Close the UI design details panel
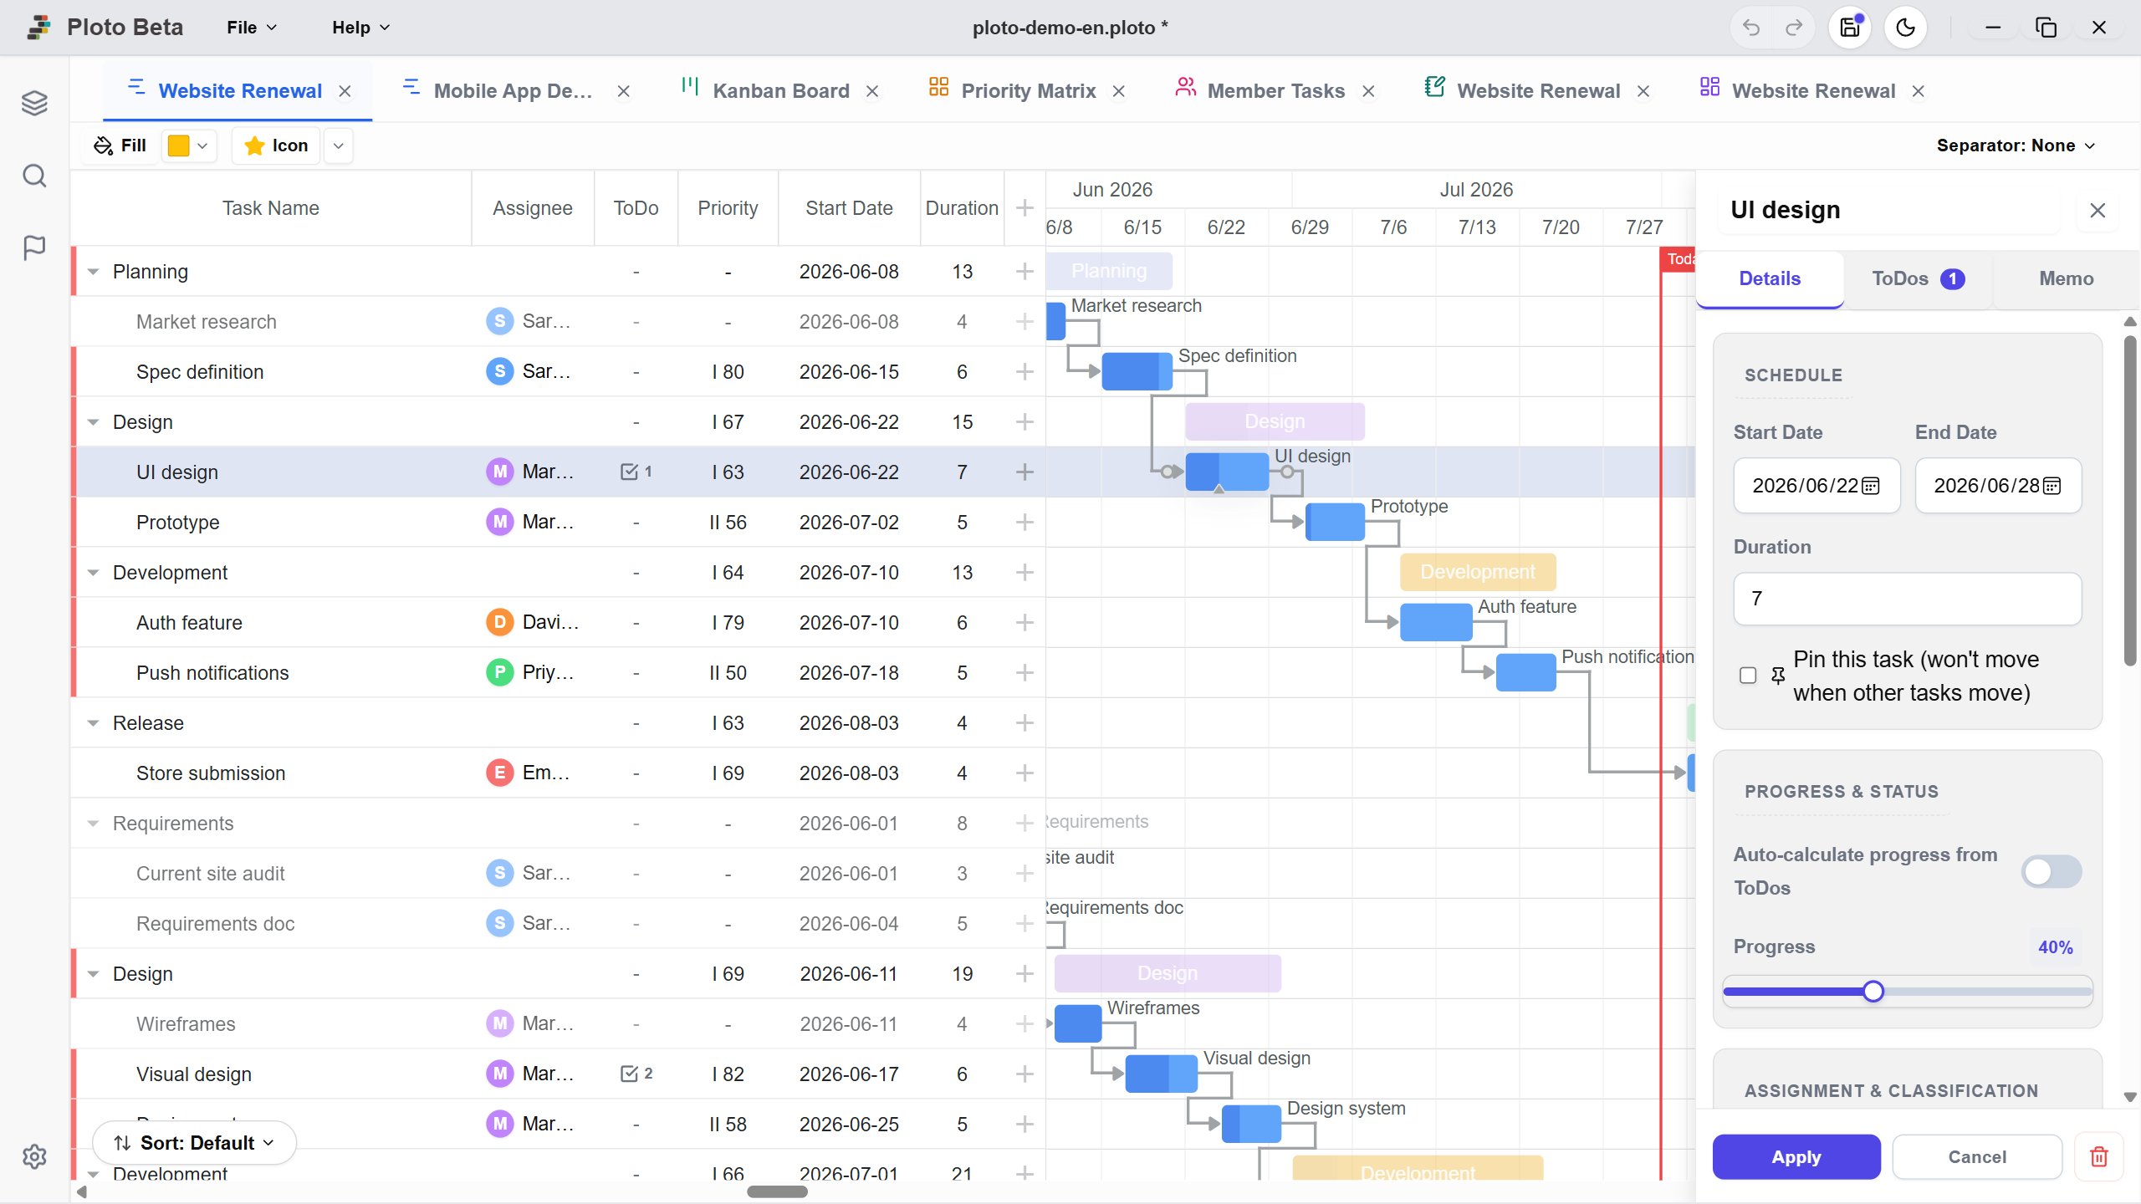This screenshot has width=2141, height=1204. click(2098, 210)
